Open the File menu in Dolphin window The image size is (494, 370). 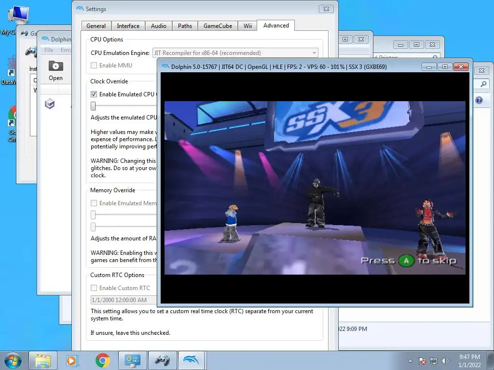[49, 50]
